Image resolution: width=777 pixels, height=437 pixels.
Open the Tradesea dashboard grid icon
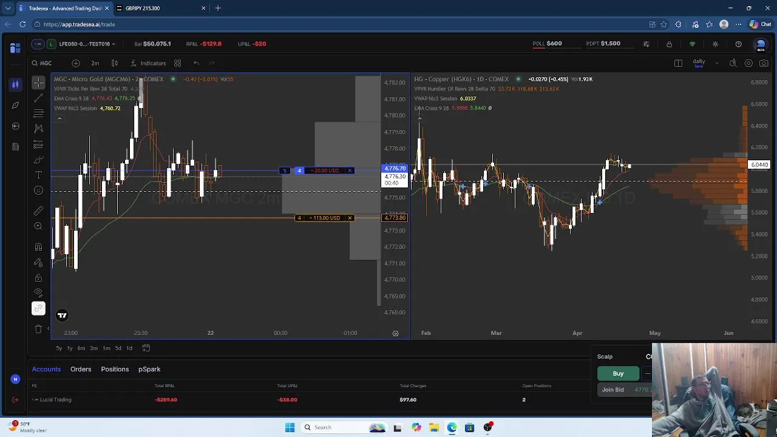pyautogui.click(x=15, y=47)
